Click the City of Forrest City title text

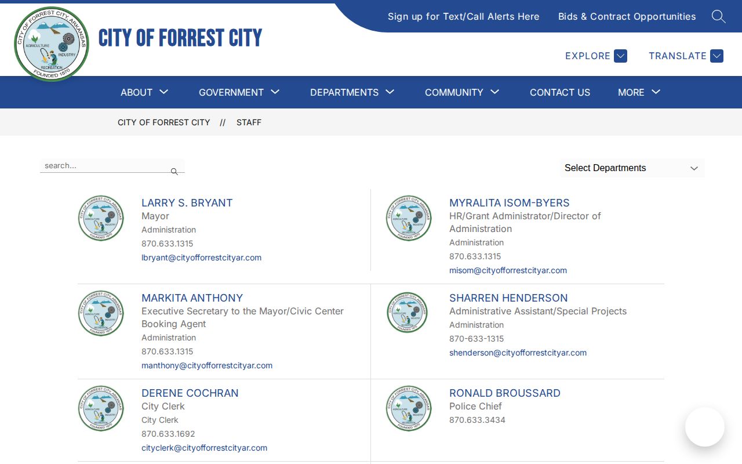(180, 38)
